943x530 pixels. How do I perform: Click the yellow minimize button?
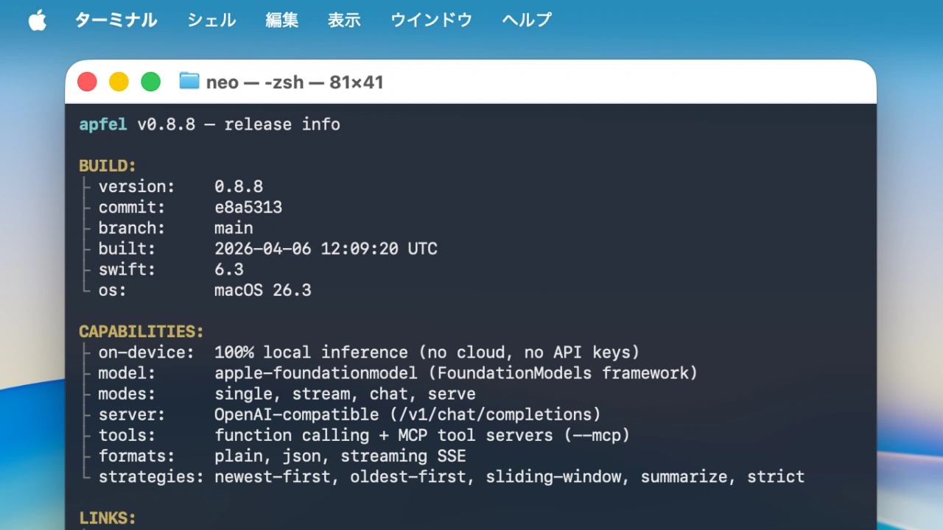coord(119,81)
